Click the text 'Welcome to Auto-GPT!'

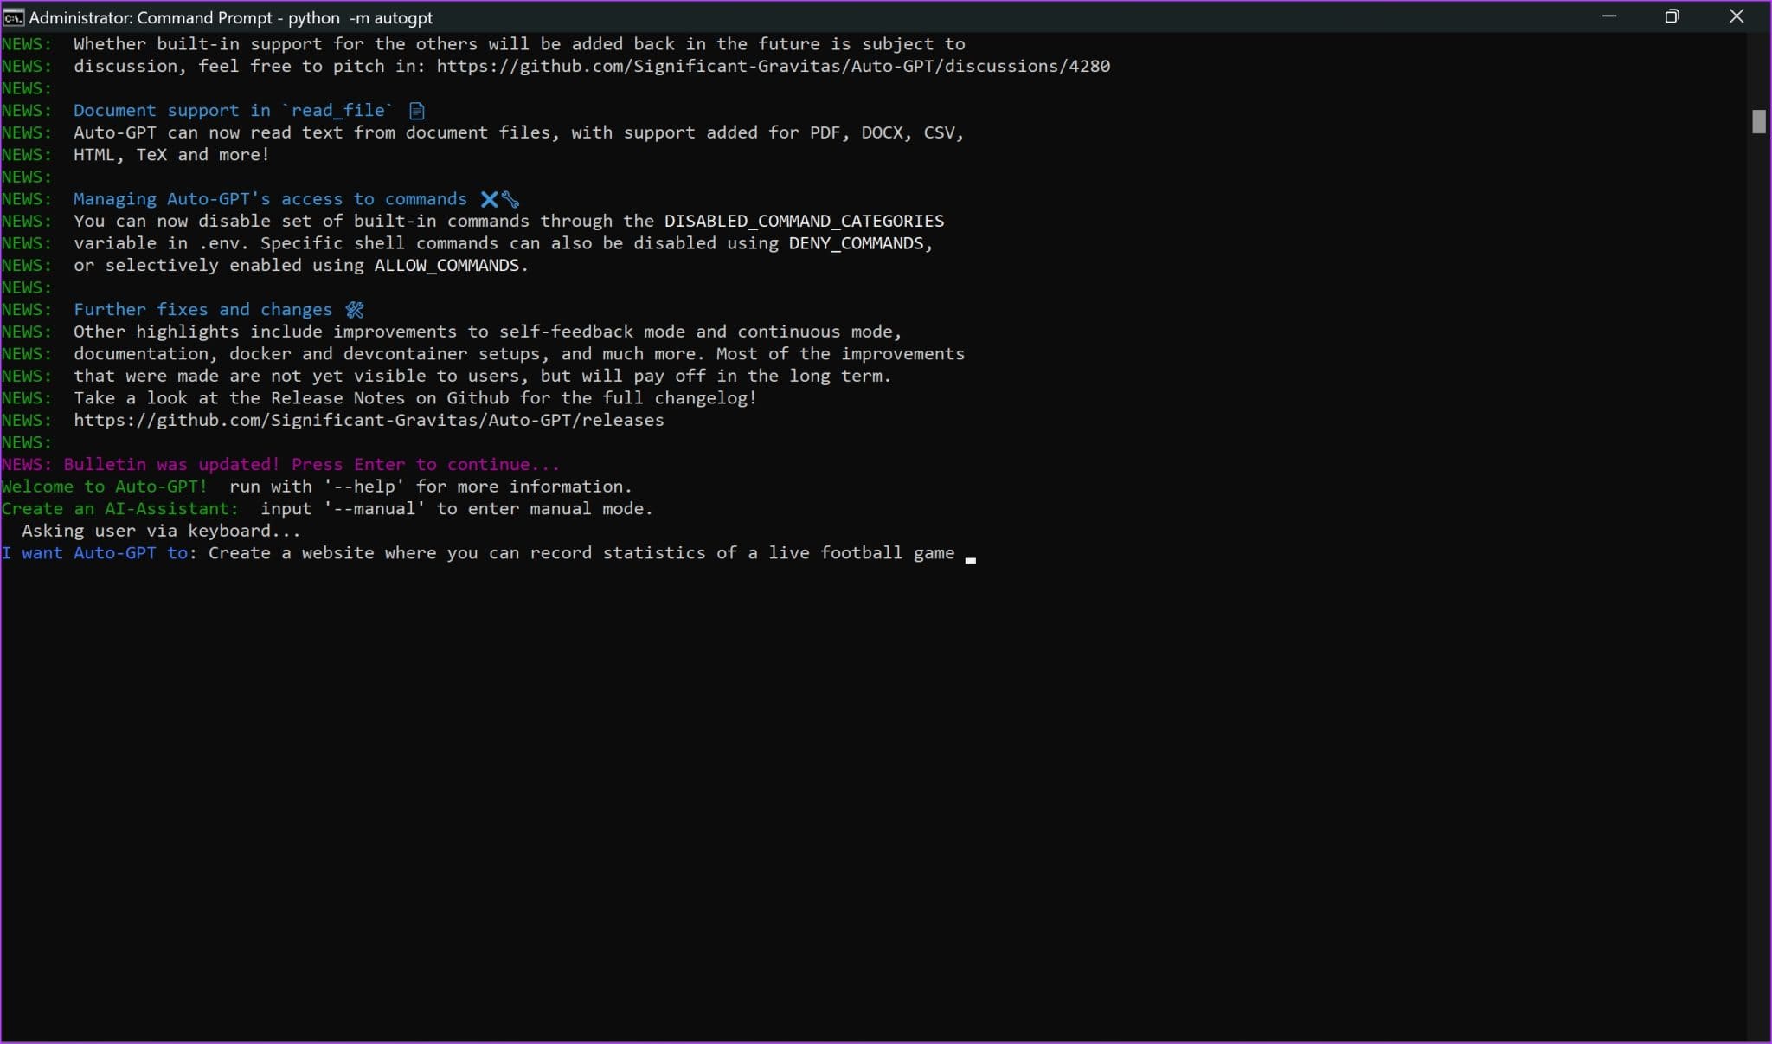pyautogui.click(x=105, y=487)
